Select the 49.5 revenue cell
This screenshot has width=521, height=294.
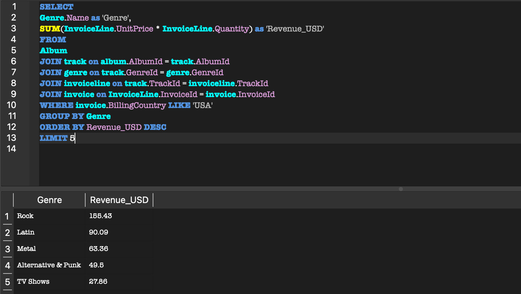119,265
